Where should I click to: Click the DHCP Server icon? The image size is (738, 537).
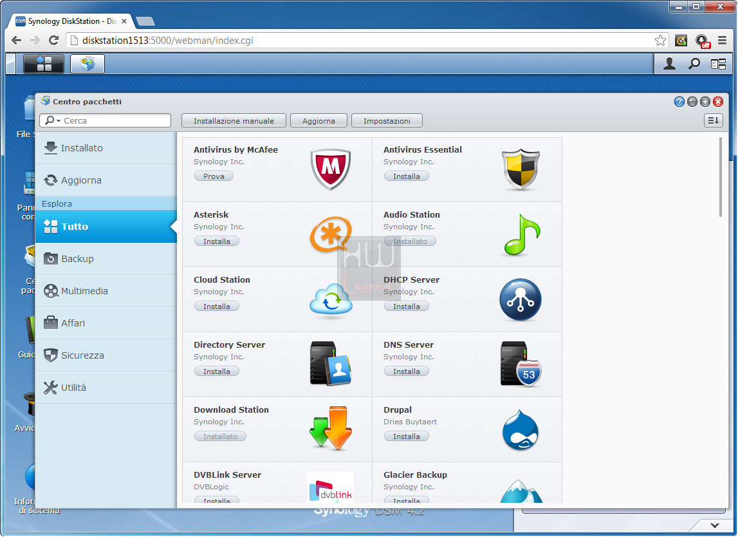520,299
